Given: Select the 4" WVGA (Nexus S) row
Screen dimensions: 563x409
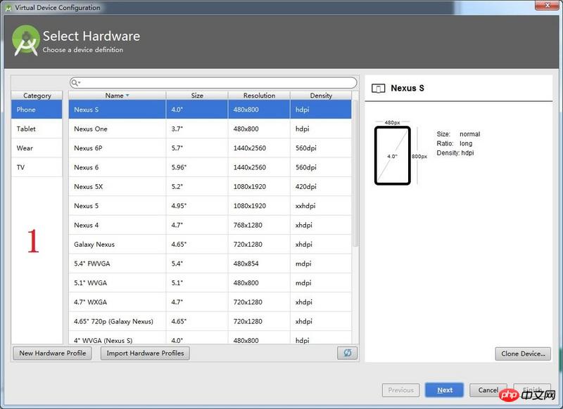Looking at the screenshot, I should (x=210, y=338).
